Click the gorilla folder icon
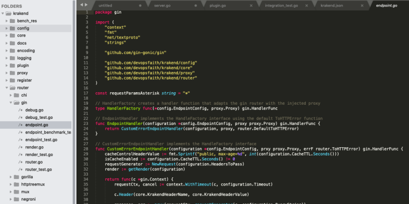 [16, 177]
